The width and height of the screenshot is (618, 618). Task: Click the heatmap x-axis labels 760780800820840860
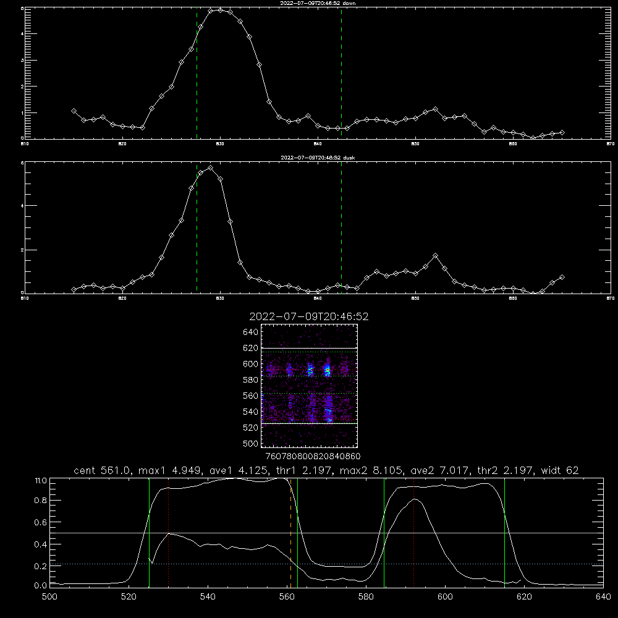(313, 456)
